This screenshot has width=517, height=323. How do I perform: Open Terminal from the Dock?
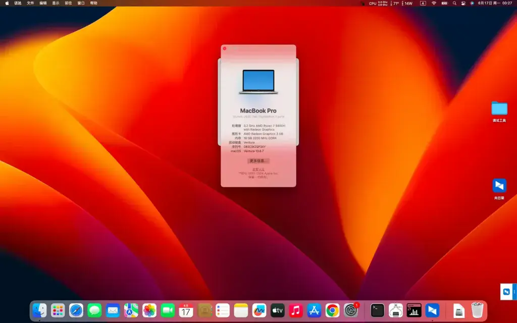(377, 310)
